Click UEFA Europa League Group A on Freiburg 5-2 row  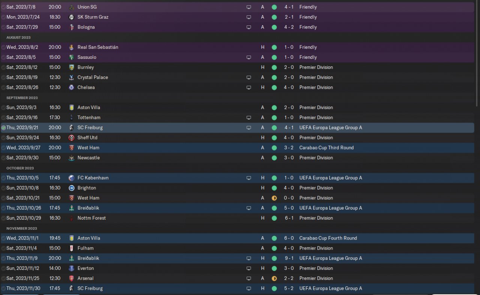point(331,289)
